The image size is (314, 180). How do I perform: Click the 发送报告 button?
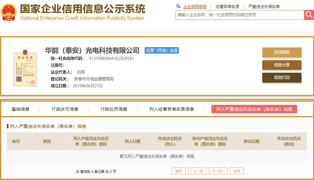(282, 52)
